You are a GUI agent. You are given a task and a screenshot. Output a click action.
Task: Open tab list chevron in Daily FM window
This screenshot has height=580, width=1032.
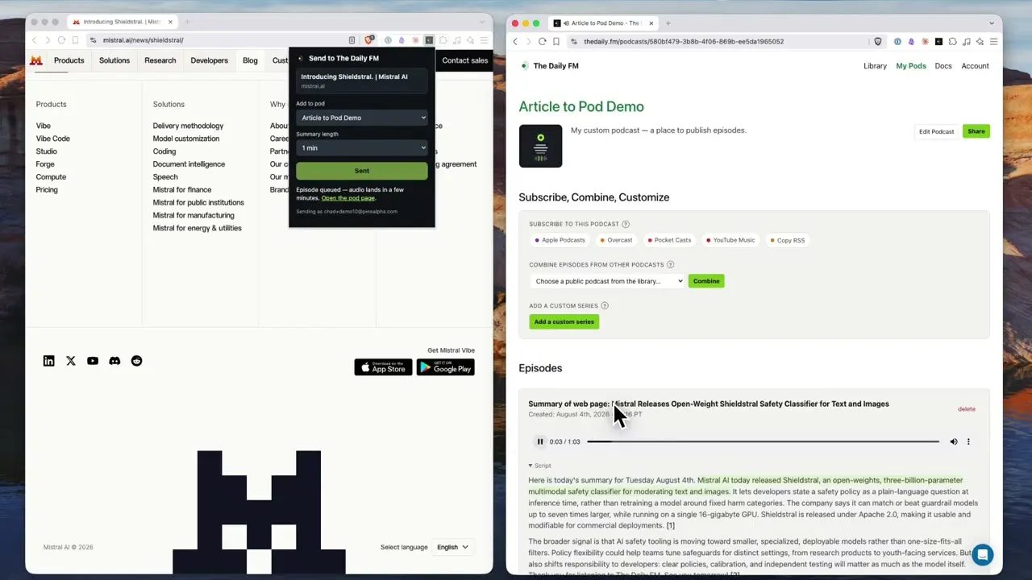(992, 23)
